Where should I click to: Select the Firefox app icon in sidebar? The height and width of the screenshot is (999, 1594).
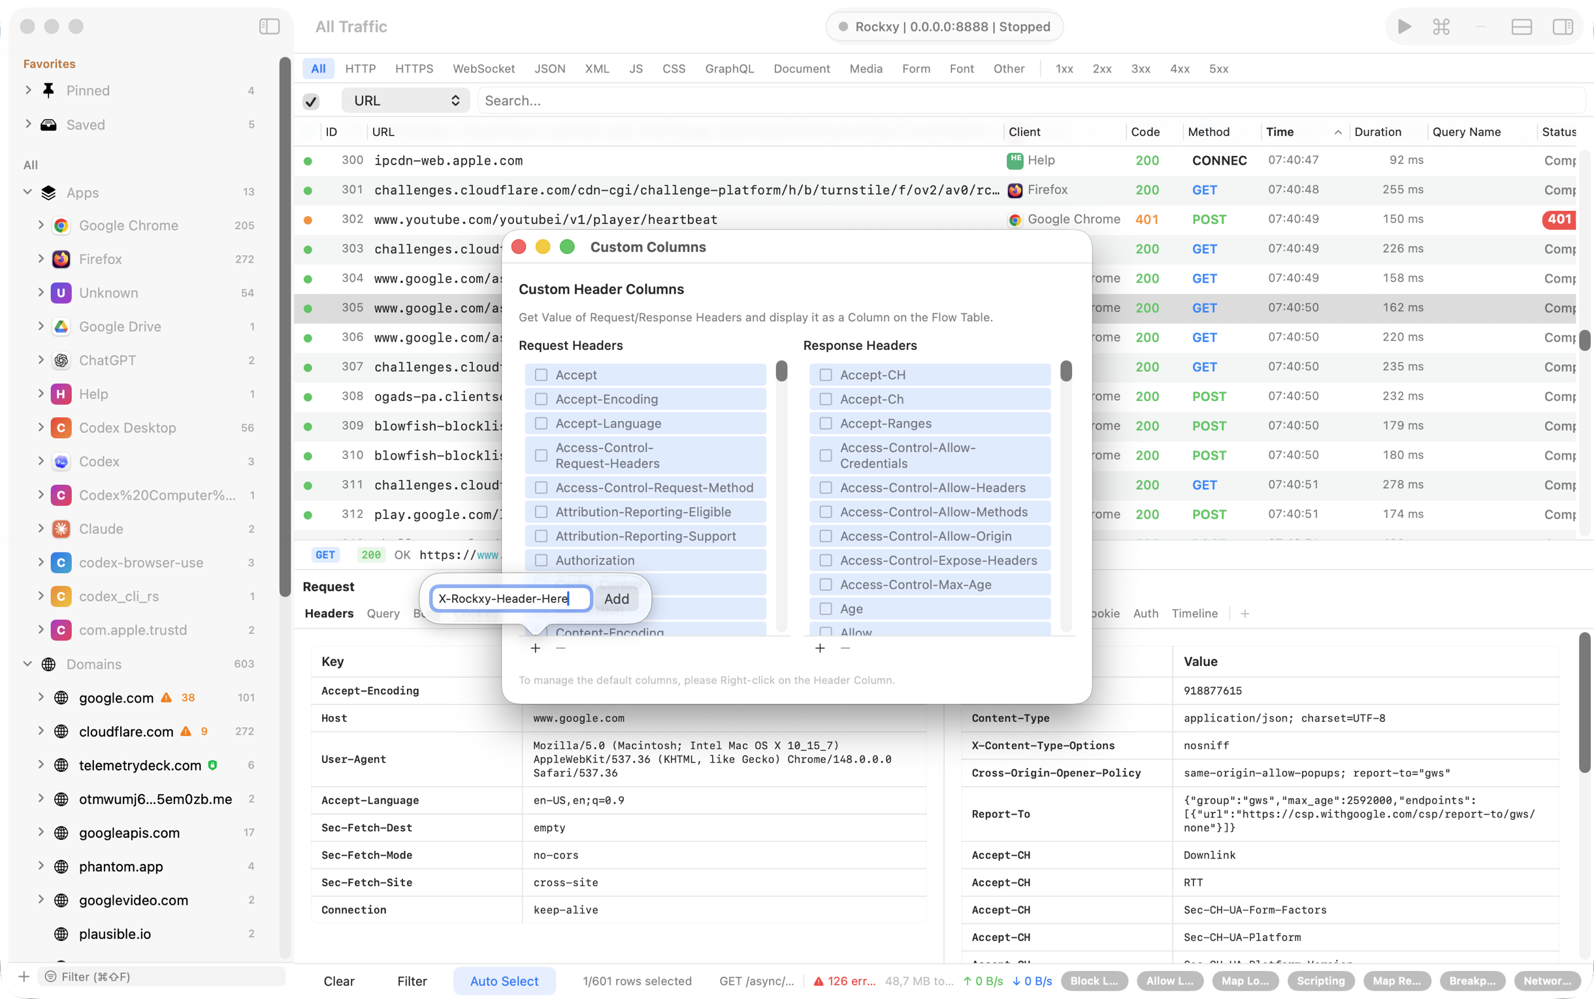tap(61, 259)
